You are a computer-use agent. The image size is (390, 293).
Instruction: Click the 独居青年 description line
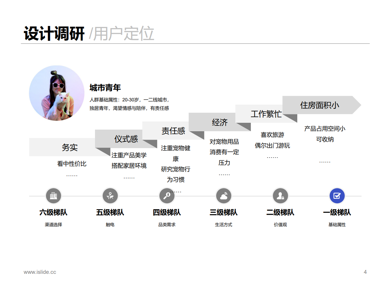[129, 108]
